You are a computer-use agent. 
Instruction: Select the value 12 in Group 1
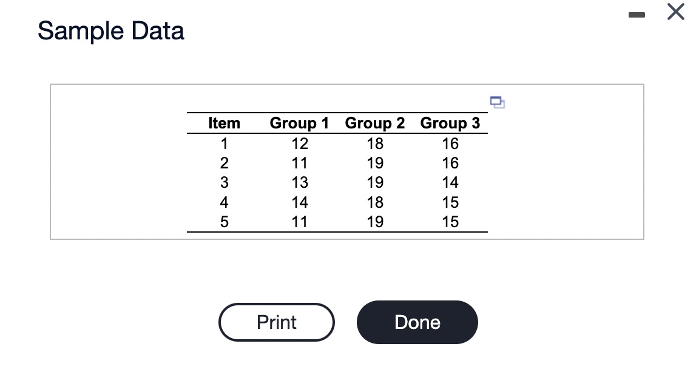coord(299,144)
